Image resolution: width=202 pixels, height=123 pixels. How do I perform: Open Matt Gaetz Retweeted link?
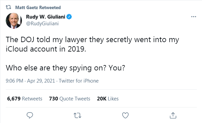click(x=38, y=7)
